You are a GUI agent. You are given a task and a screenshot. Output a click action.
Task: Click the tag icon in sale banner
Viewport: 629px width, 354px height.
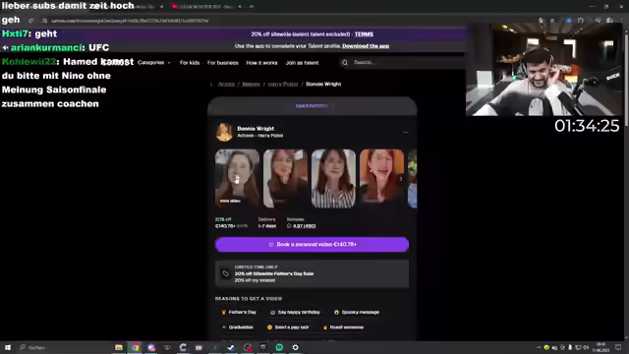[x=225, y=273]
